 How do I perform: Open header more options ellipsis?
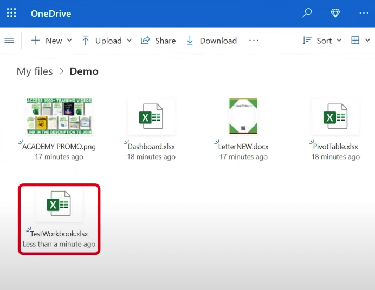[364, 13]
